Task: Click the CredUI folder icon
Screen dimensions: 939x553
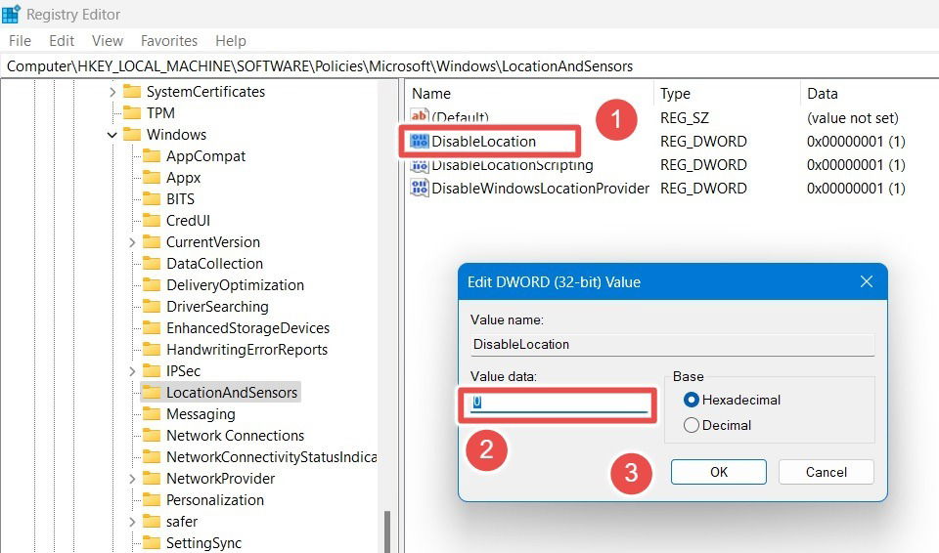Action: [152, 221]
